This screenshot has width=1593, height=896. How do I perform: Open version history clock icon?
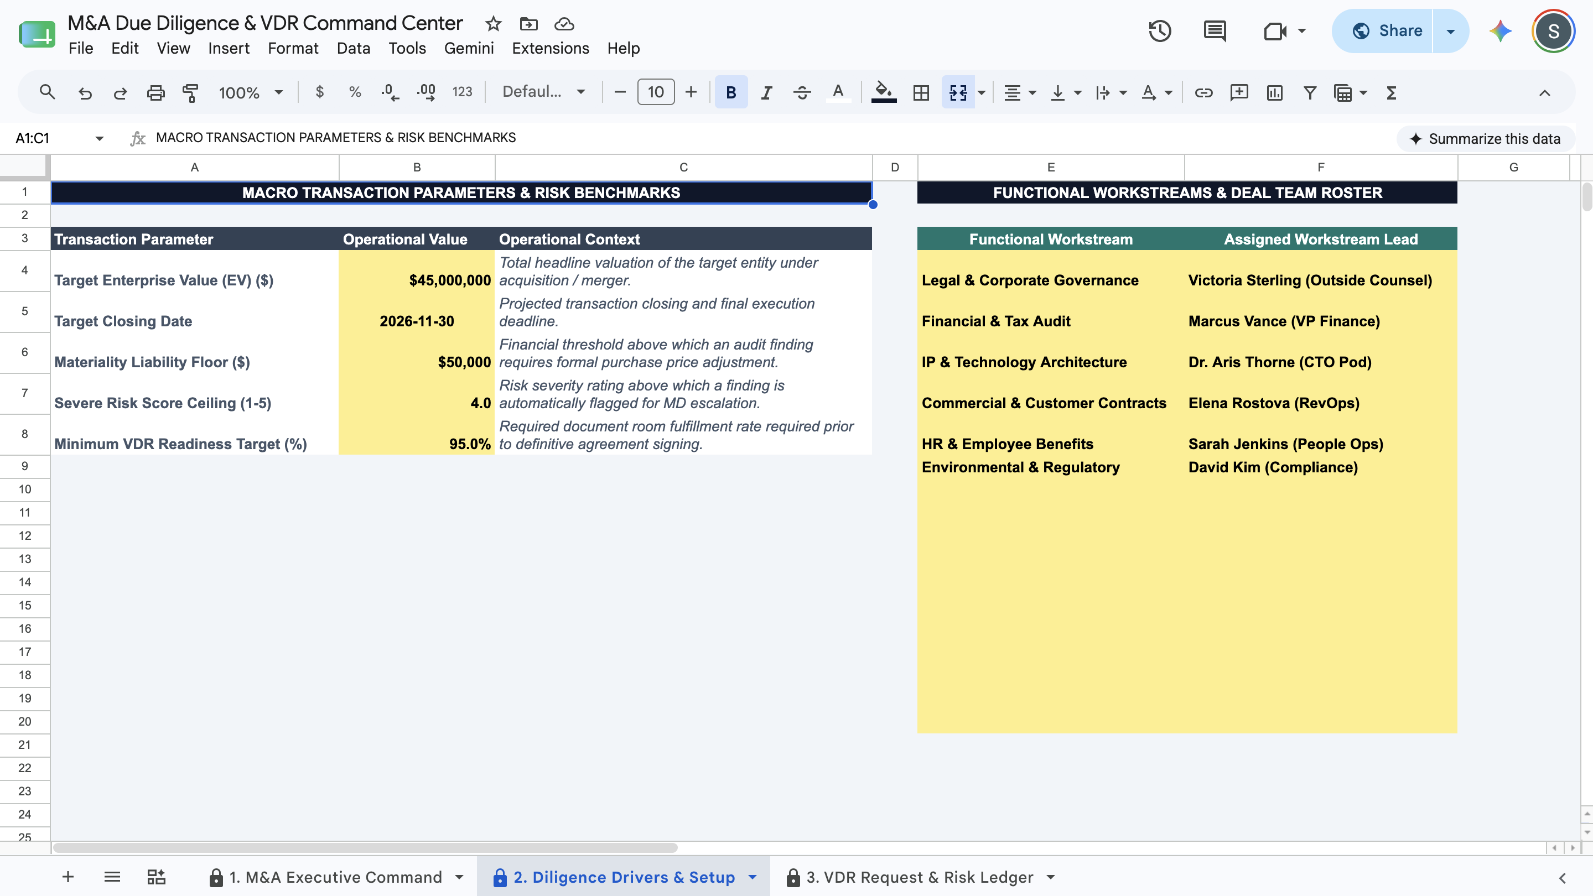click(1160, 31)
